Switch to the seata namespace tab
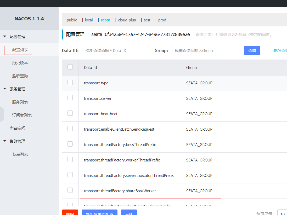 tap(105, 20)
